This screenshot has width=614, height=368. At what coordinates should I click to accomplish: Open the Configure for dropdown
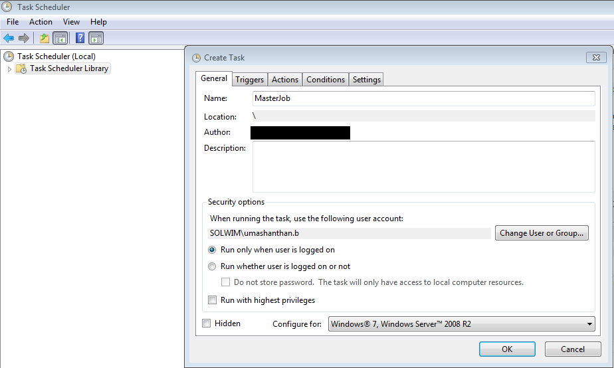pos(462,324)
